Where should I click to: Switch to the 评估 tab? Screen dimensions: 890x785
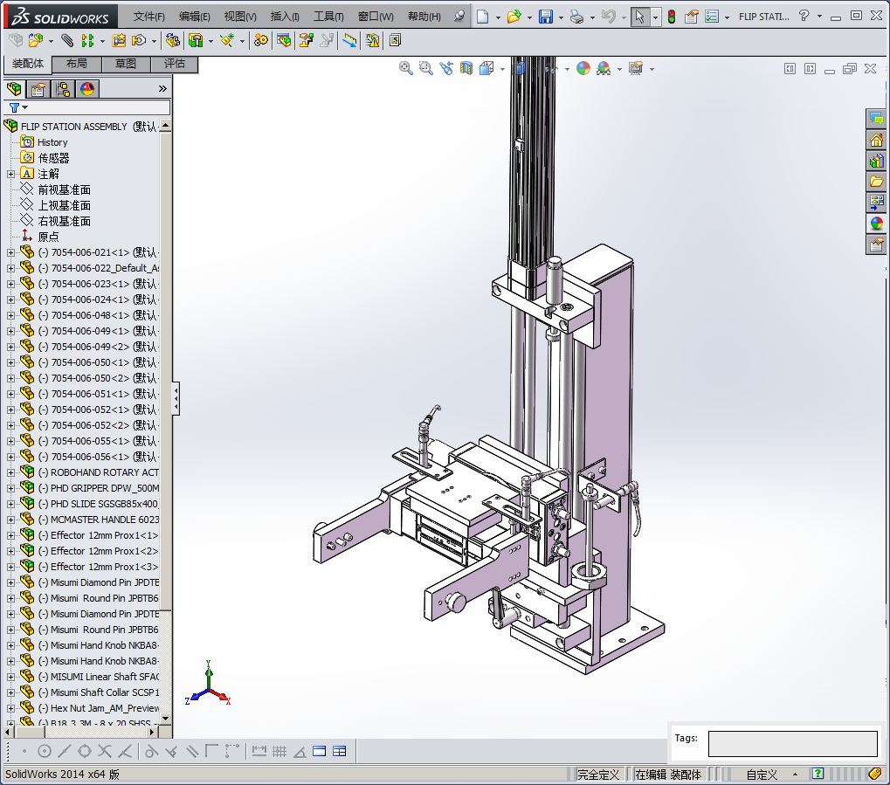coord(175,64)
